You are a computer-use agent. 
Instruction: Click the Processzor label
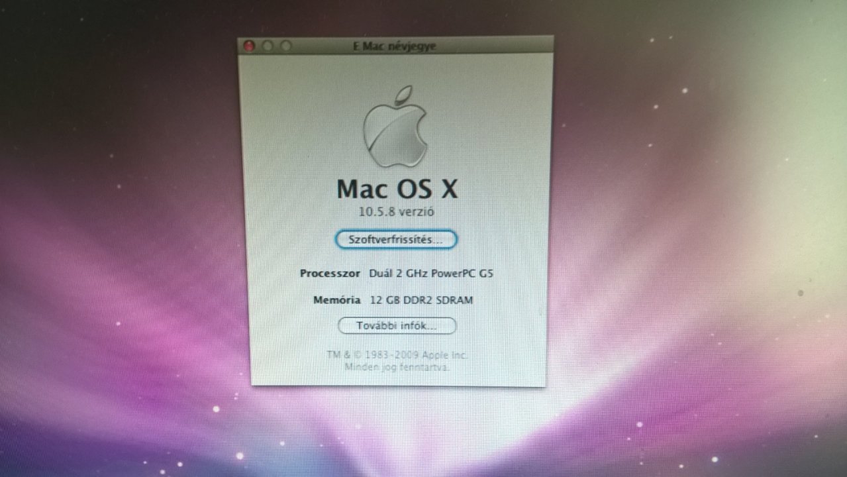[330, 273]
